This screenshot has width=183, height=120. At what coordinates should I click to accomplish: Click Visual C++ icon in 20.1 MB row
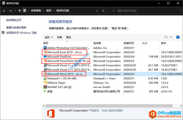coord(45,70)
